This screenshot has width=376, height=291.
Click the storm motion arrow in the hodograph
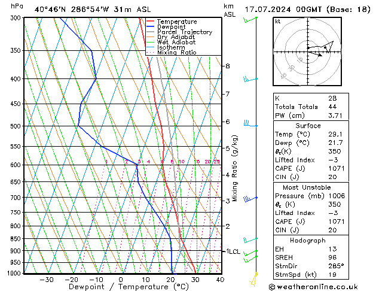click(315, 54)
